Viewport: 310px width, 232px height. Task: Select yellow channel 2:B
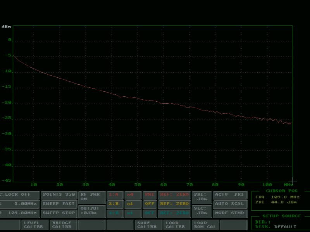click(x=115, y=203)
